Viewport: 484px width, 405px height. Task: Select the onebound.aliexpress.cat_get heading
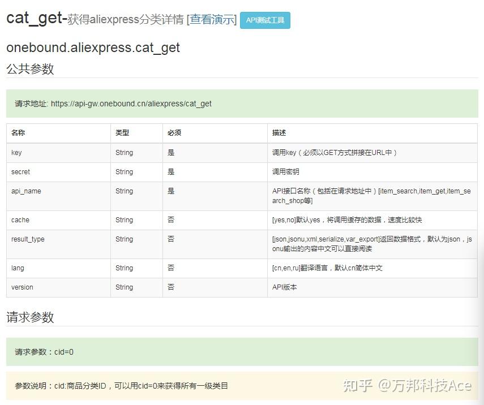92,48
